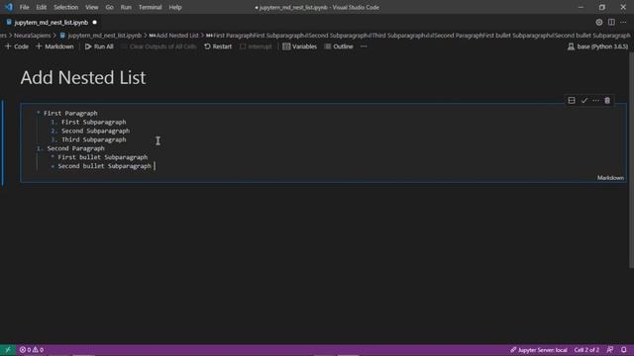Viewport: 634px width, 356px height.
Task: Open the Help menu
Action: (x=175, y=7)
